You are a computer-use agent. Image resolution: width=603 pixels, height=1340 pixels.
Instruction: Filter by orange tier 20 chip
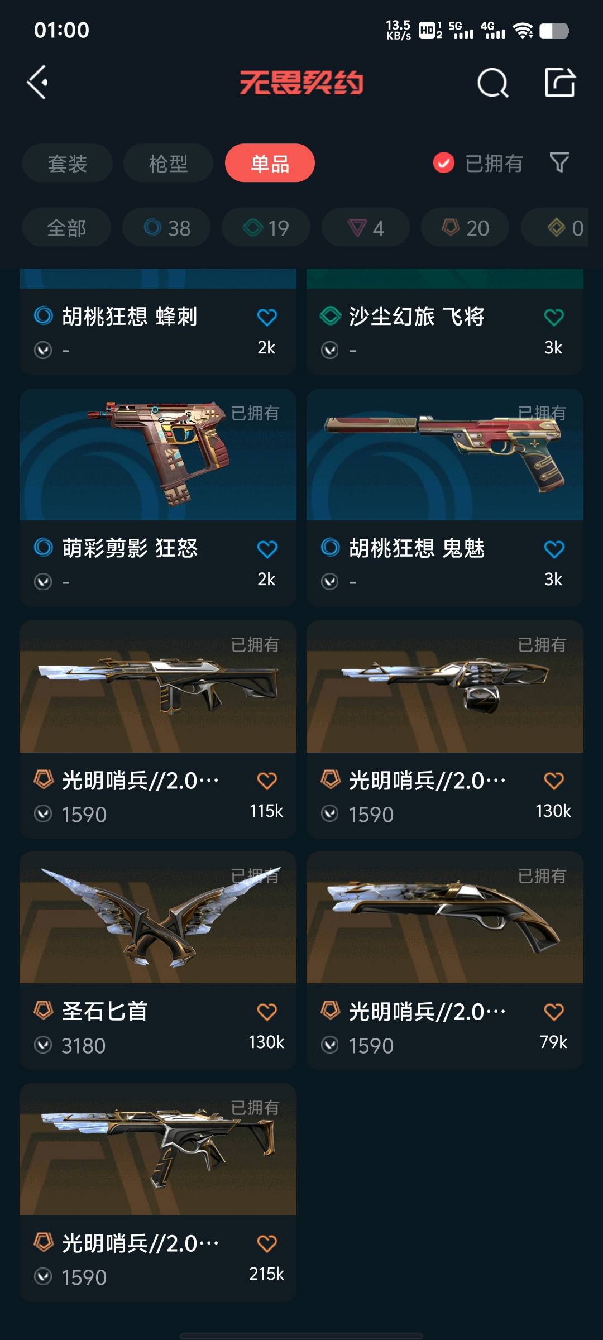pos(465,227)
